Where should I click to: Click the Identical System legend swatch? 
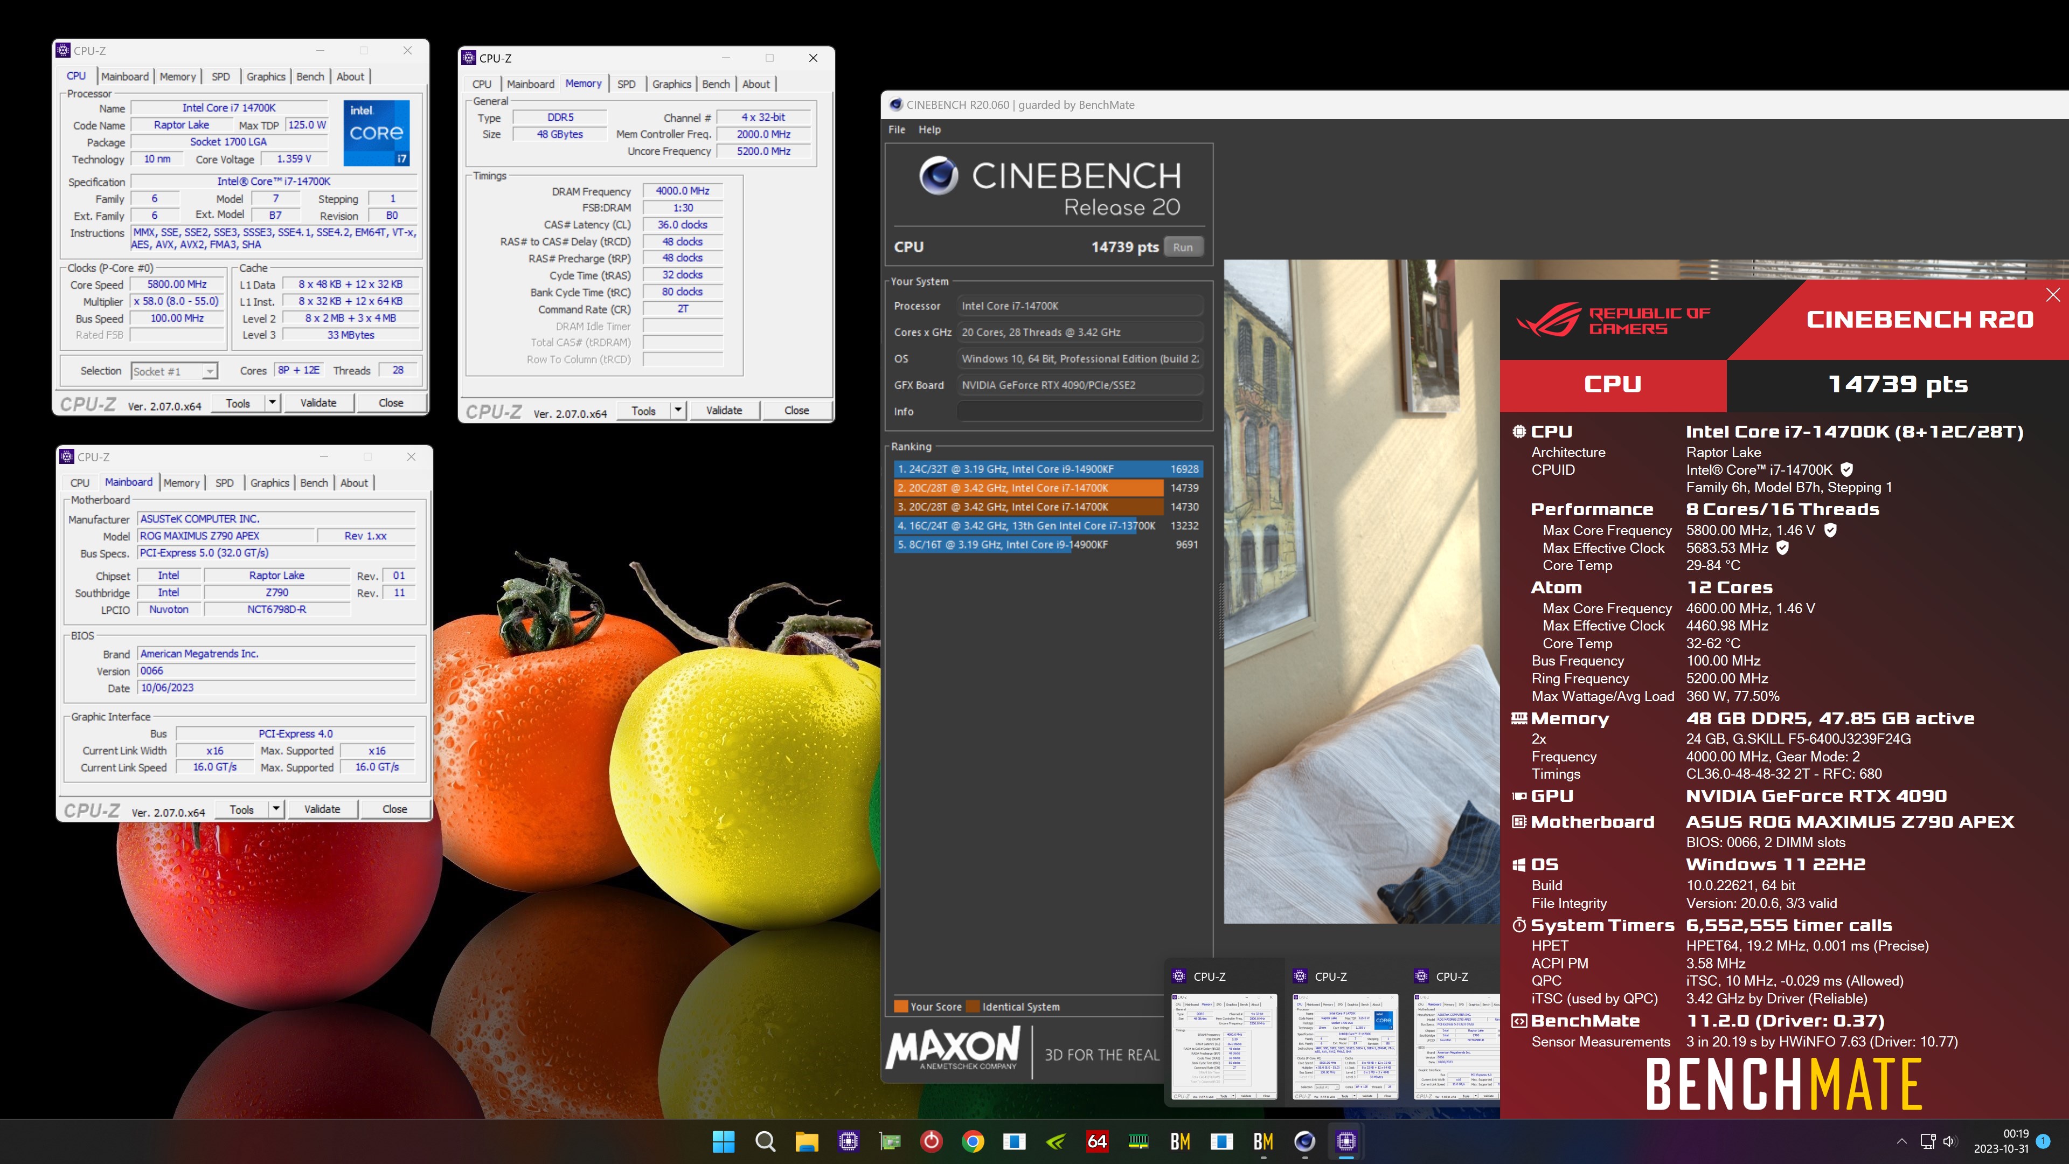pyautogui.click(x=973, y=1007)
